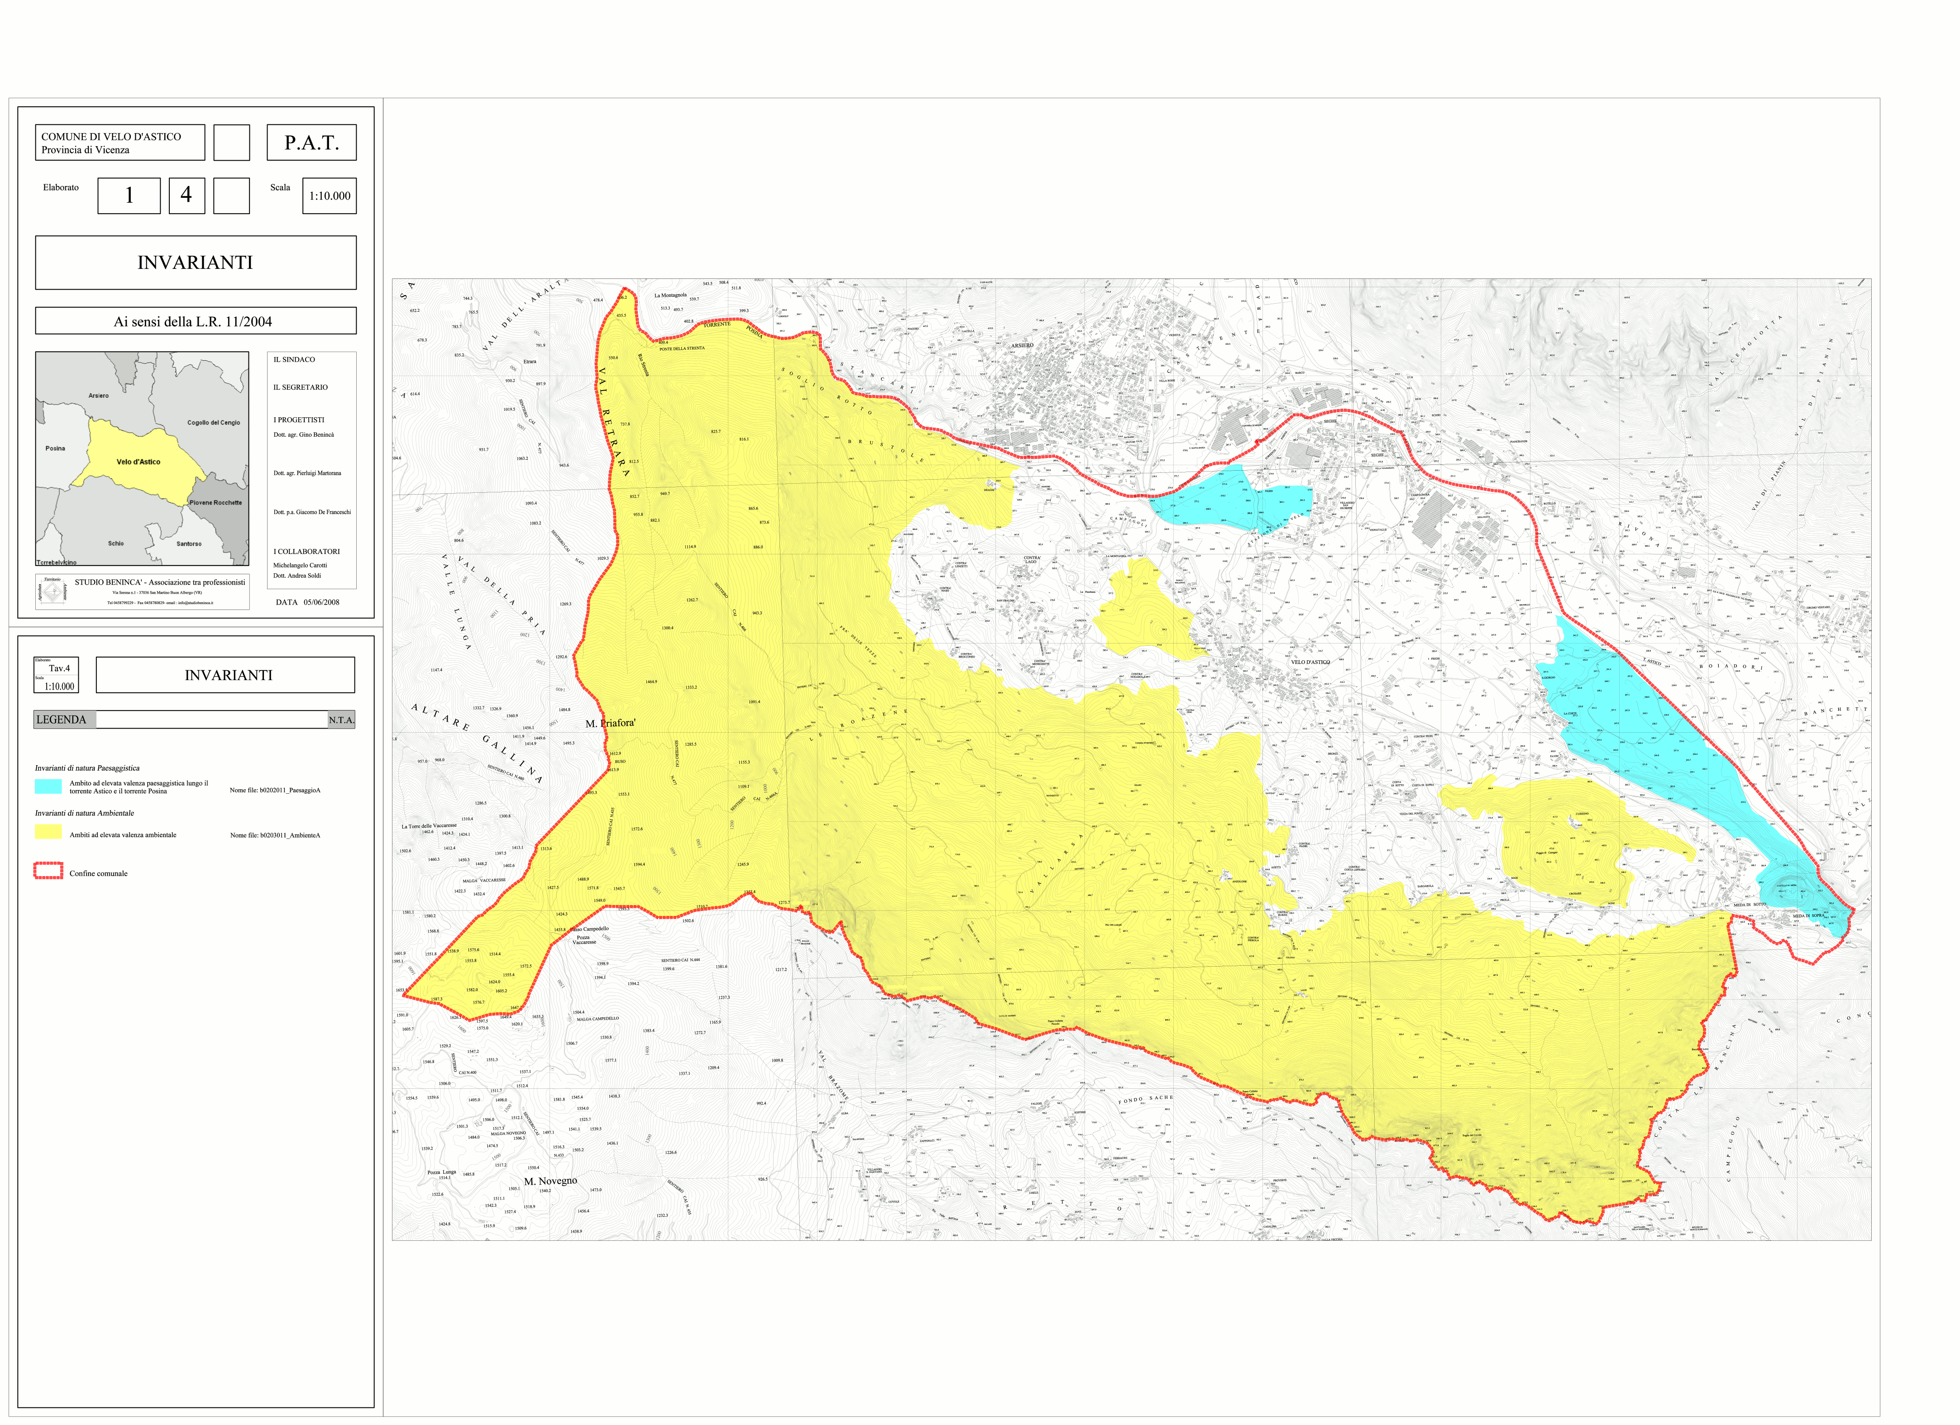Click the M. Novegno mountain label
The image size is (1960, 1425).
coord(550,1181)
